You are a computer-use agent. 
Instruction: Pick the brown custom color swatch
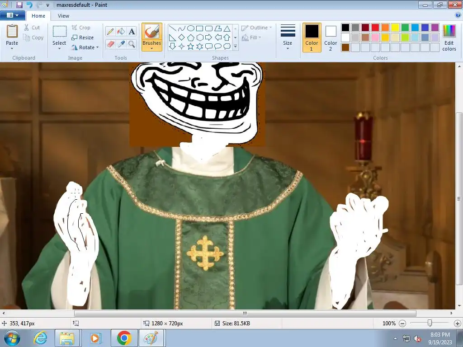(x=345, y=47)
